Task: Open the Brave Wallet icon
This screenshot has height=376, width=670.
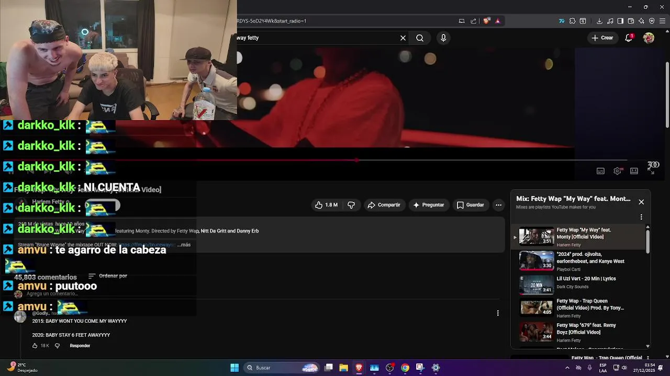Action: [x=631, y=21]
